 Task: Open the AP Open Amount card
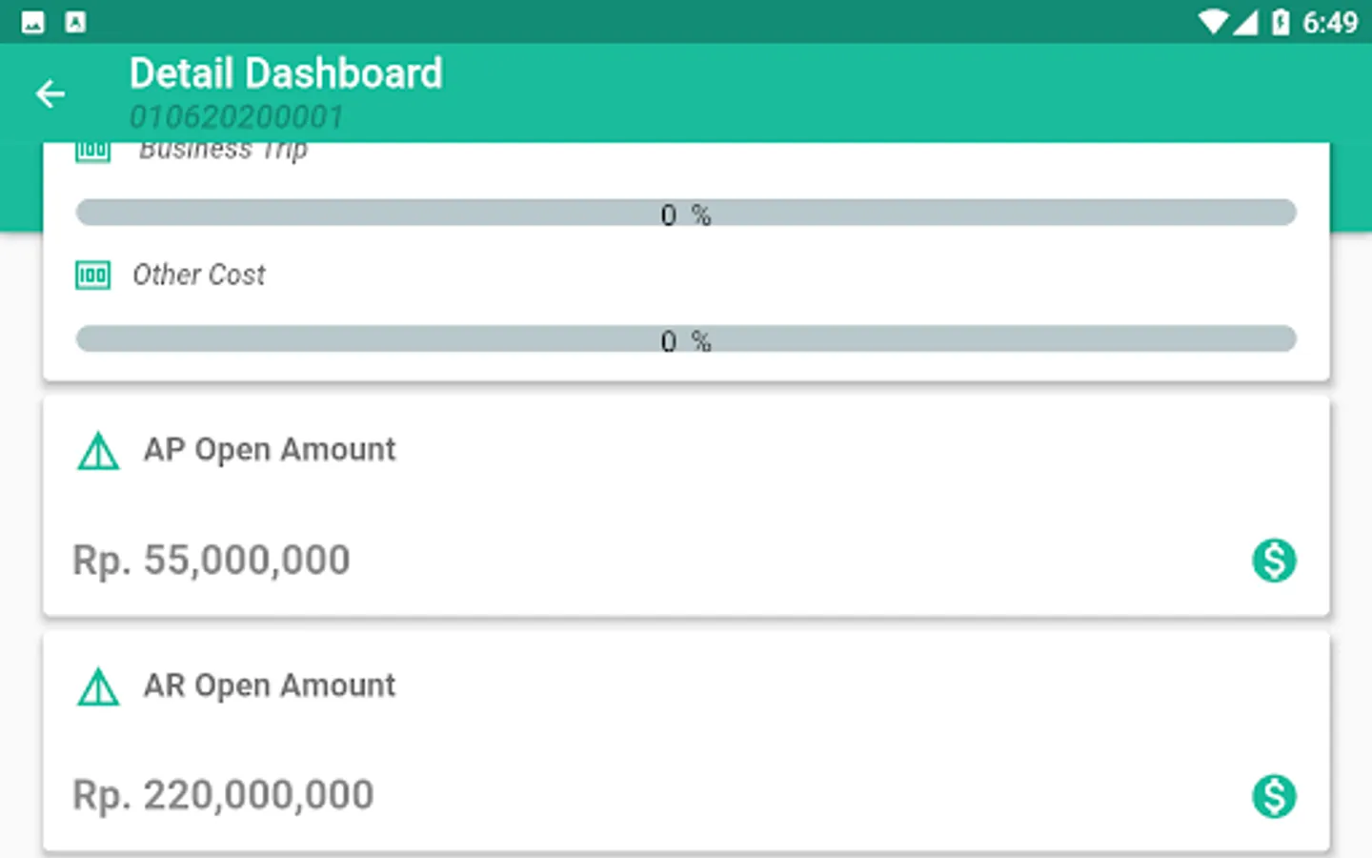[x=686, y=505]
